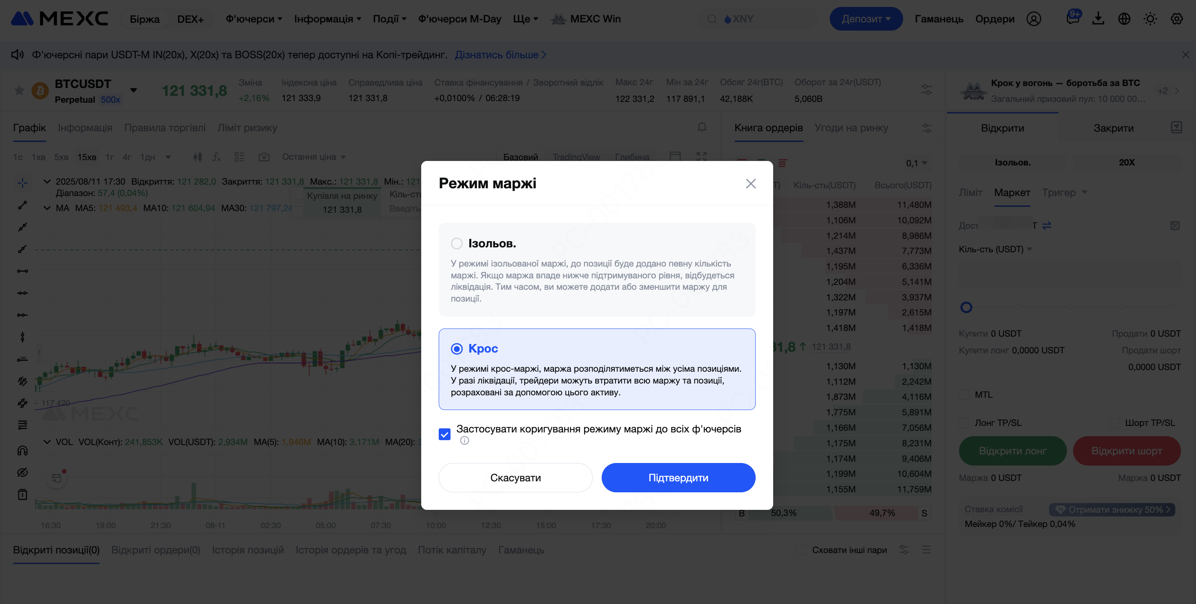This screenshot has height=604, width=1196.
Task: Click the Скасувати button
Action: 515,478
